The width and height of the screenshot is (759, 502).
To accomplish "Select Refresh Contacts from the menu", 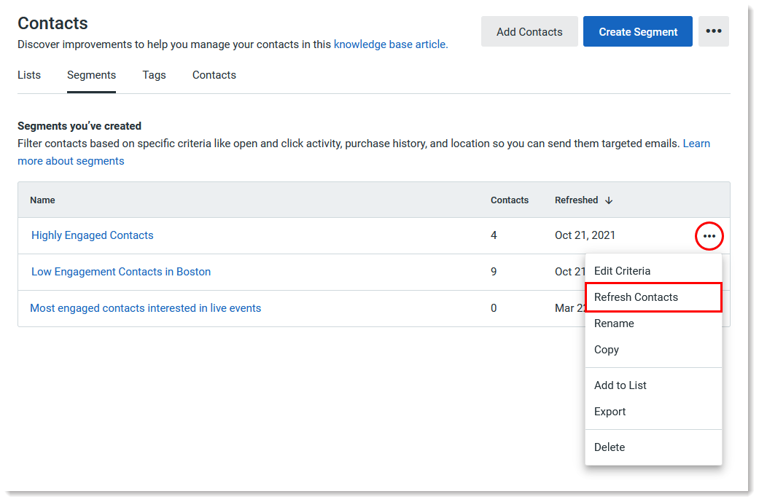I will [x=635, y=297].
